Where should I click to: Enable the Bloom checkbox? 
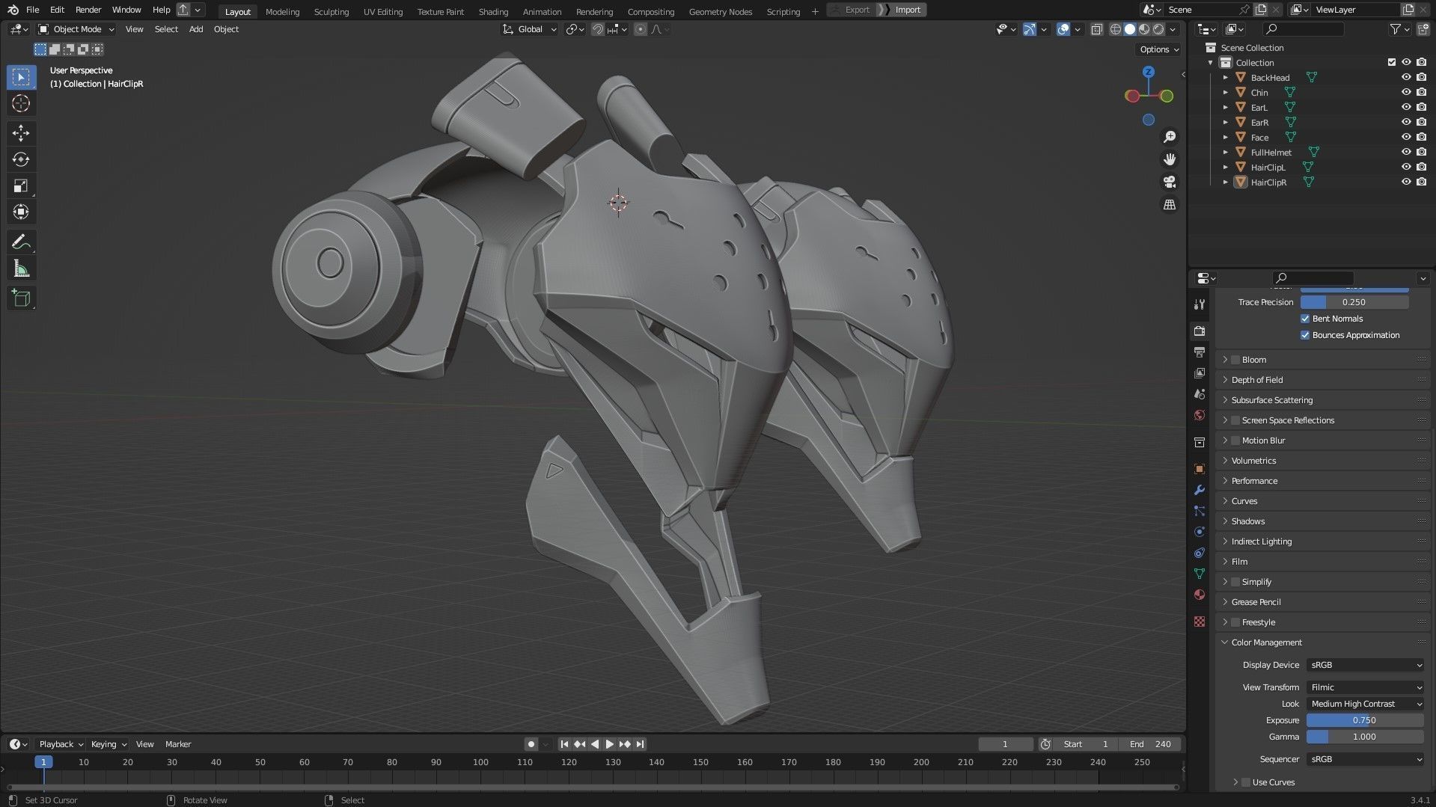tap(1235, 360)
